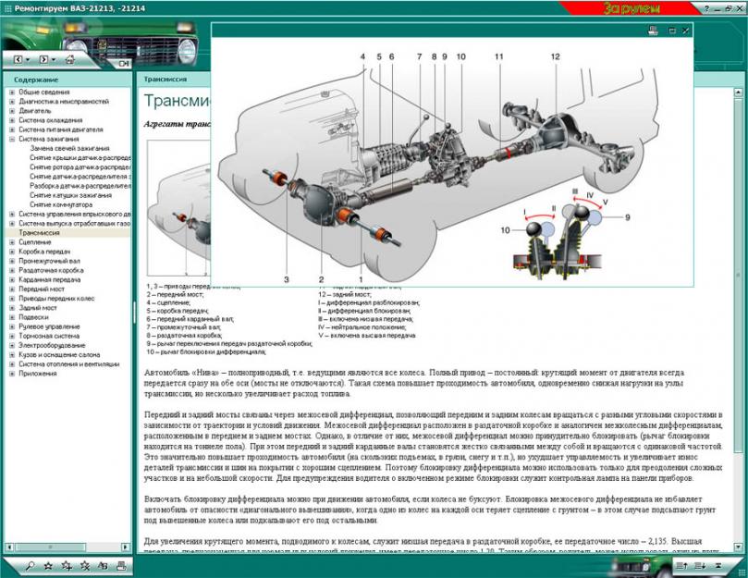
Task: Go to the home page icon
Action: click(x=70, y=59)
